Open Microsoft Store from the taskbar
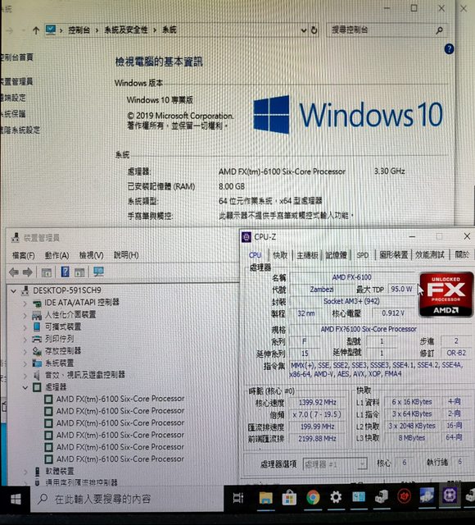The image size is (475, 525). [289, 498]
